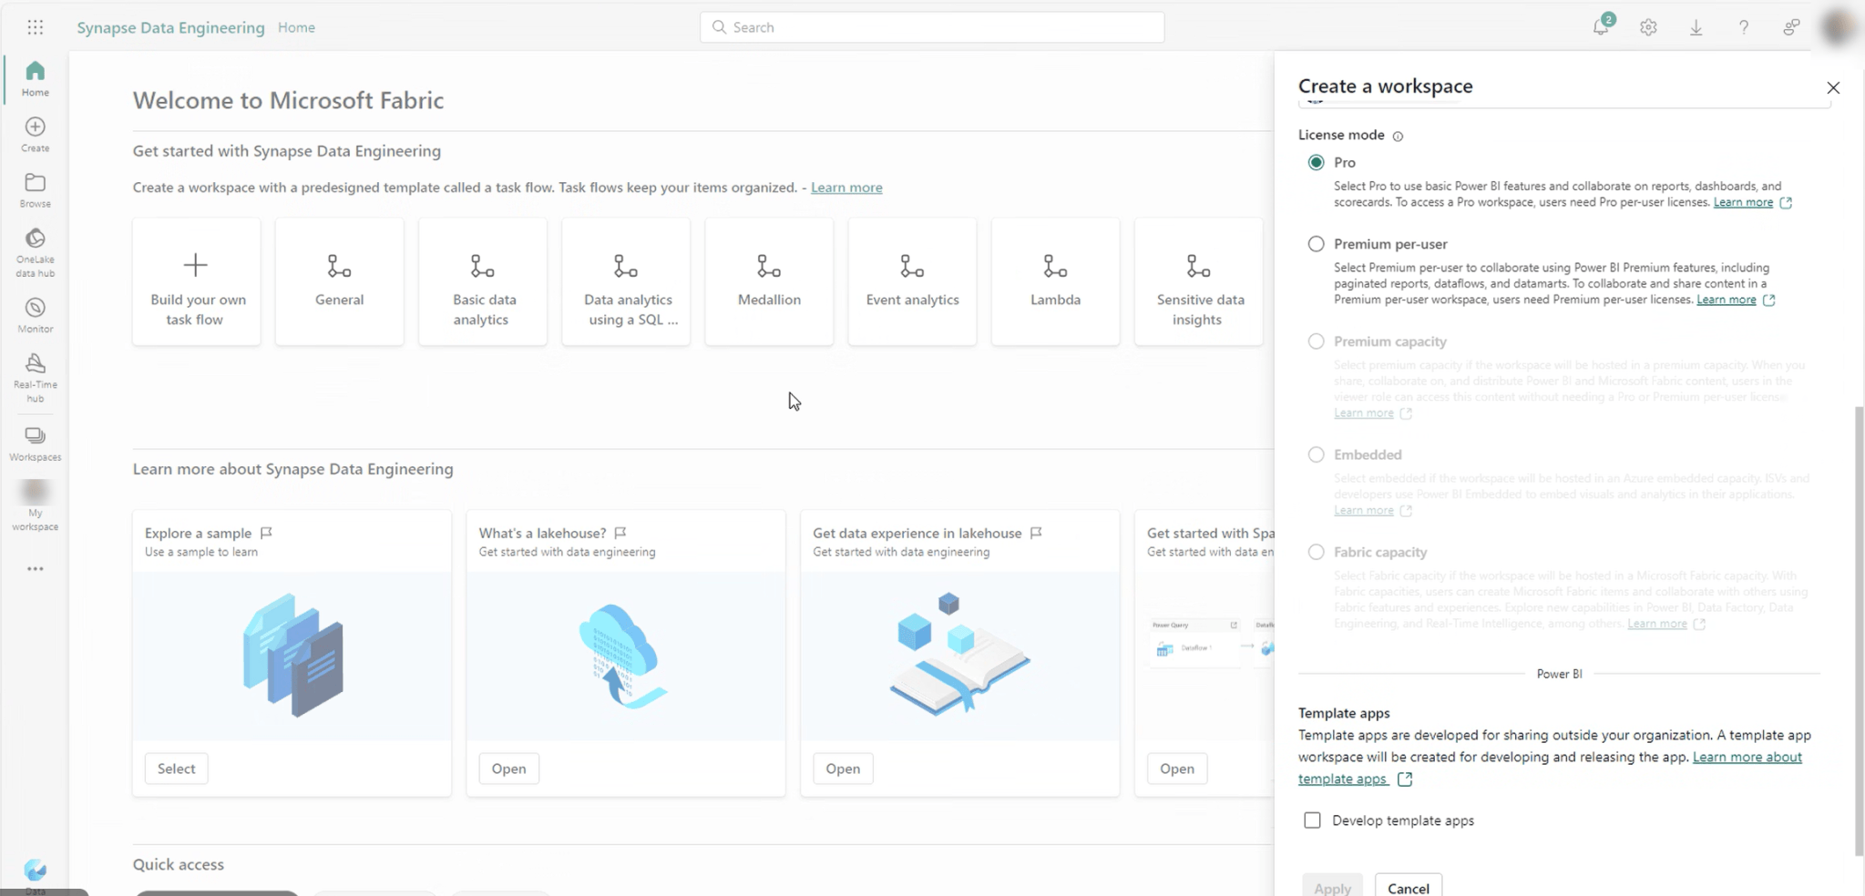Open Real-Time hub
The height and width of the screenshot is (896, 1865).
[x=35, y=378]
